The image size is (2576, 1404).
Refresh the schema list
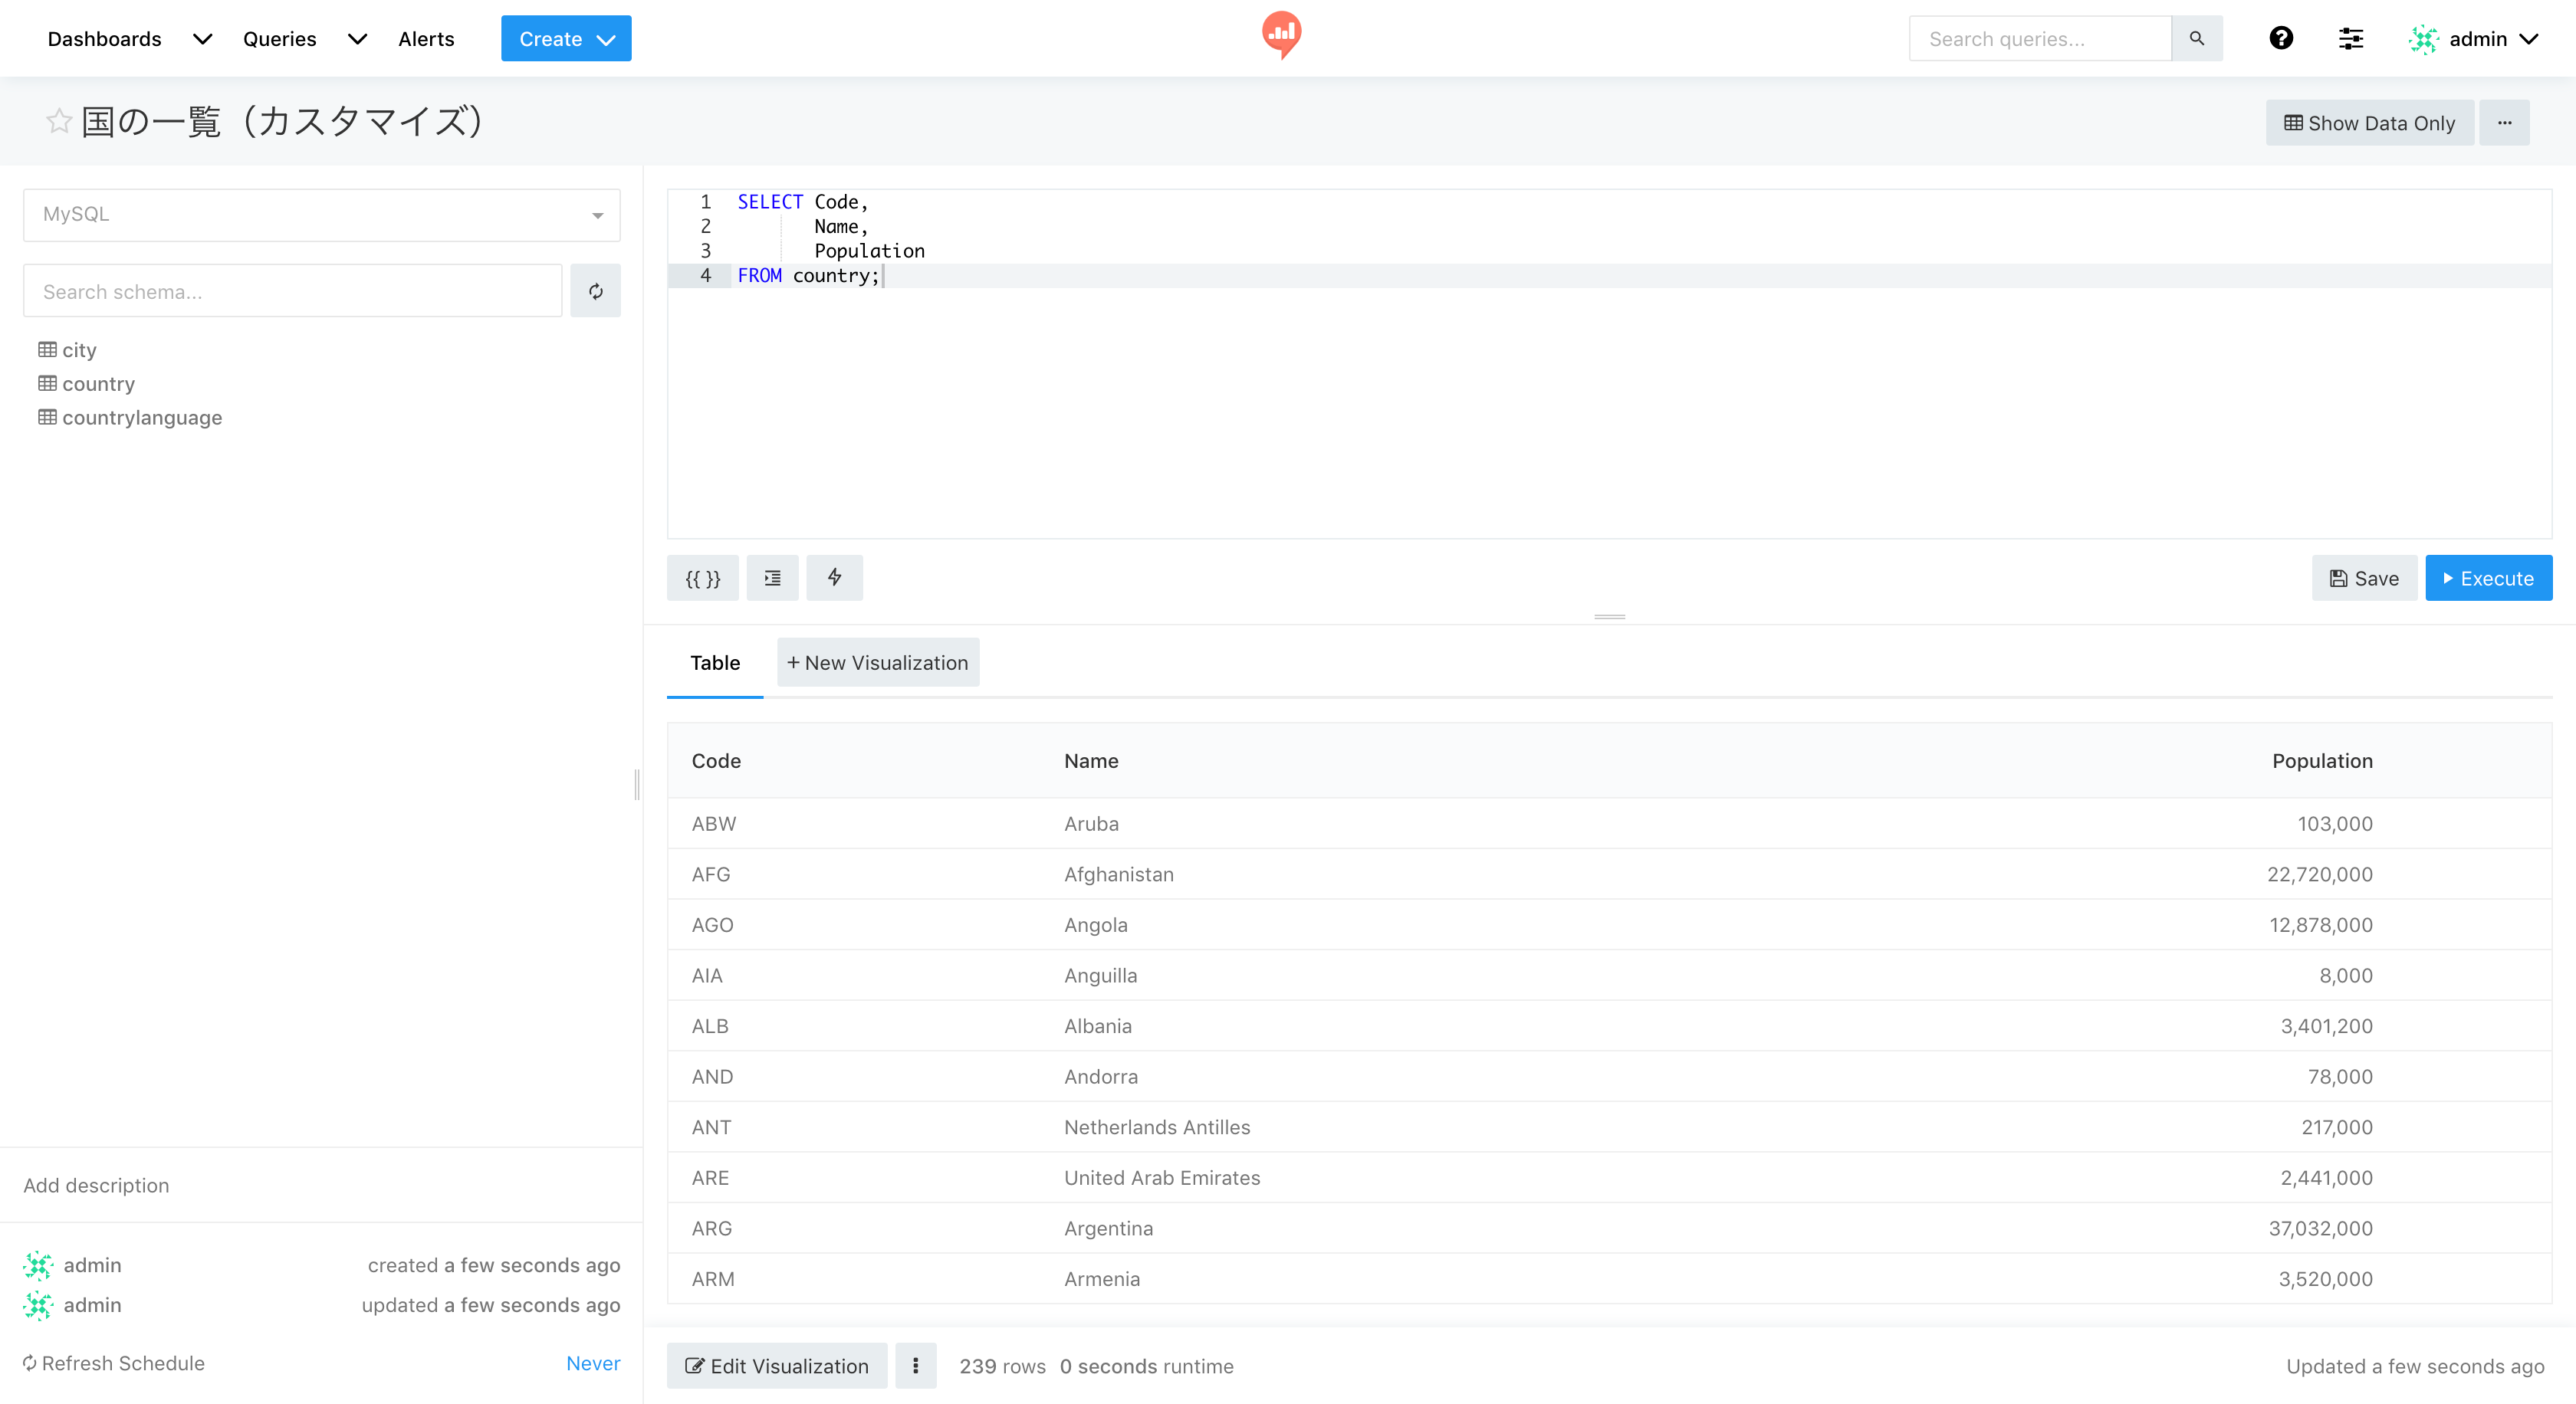[595, 290]
